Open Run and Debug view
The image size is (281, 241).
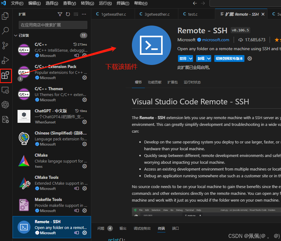point(5,60)
